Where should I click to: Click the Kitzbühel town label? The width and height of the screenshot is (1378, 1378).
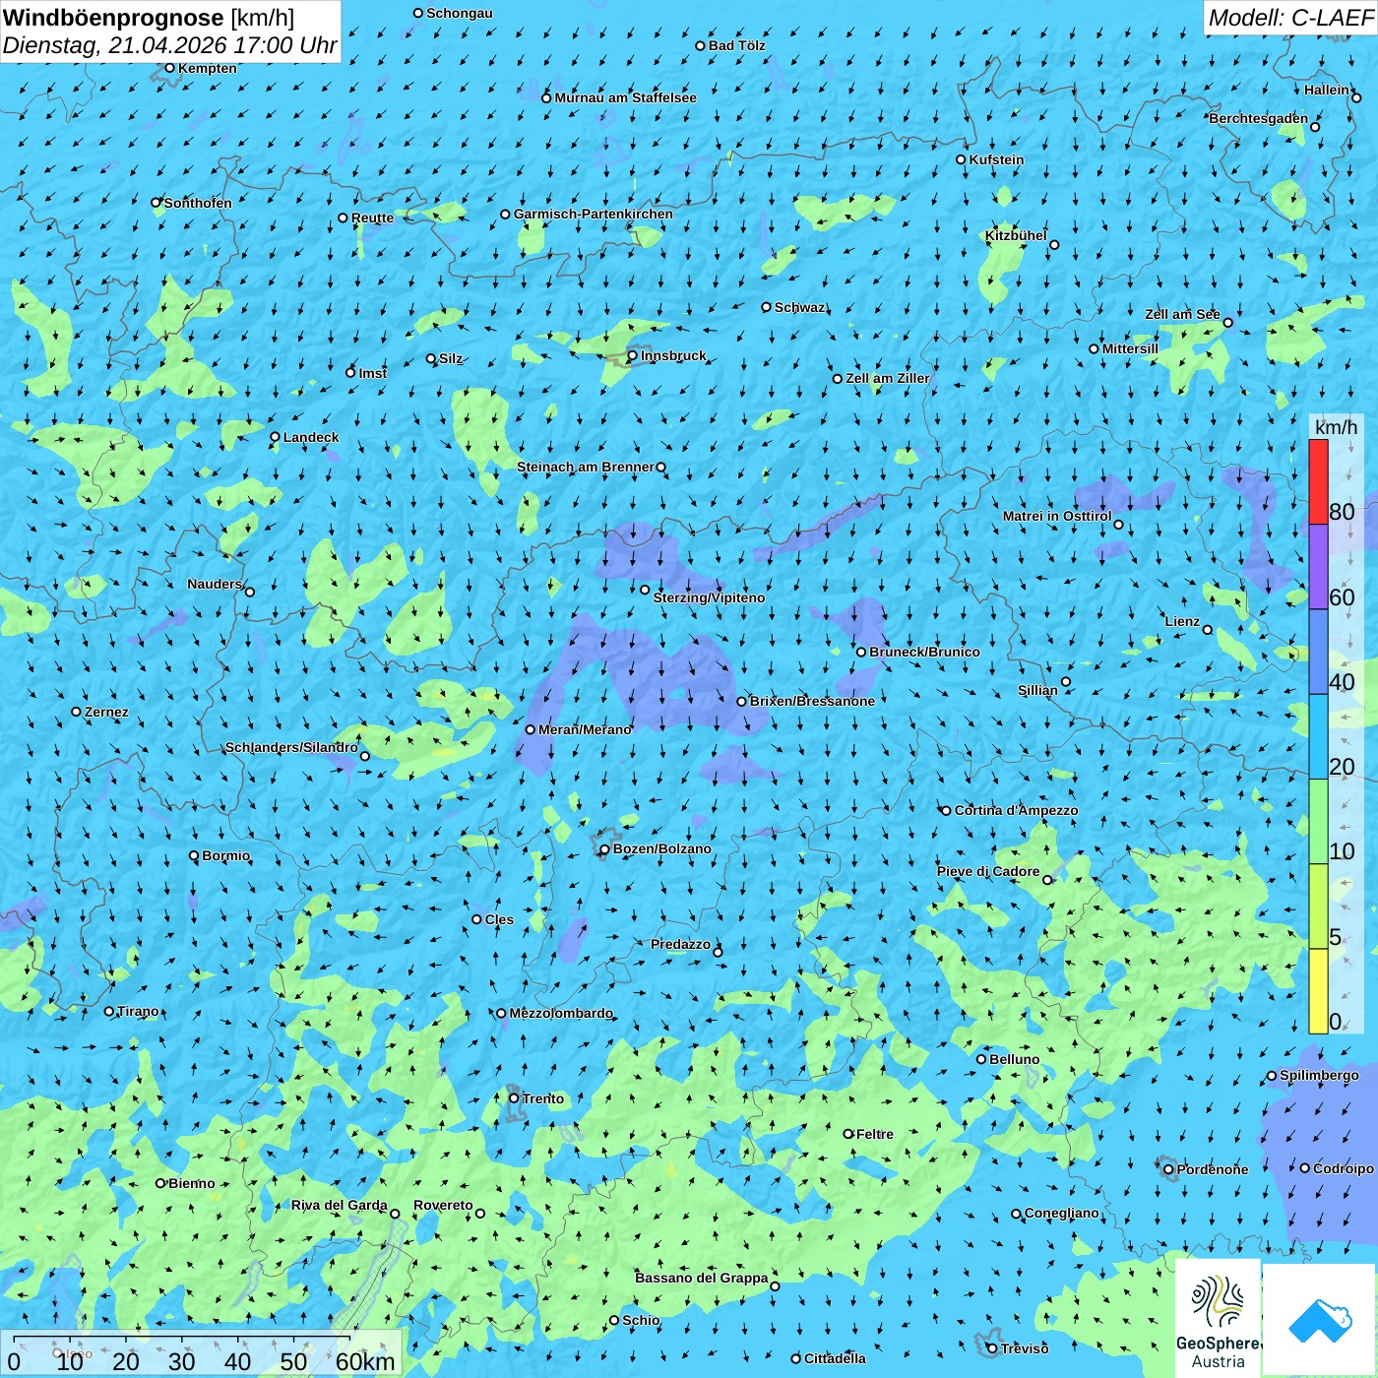tap(1016, 235)
